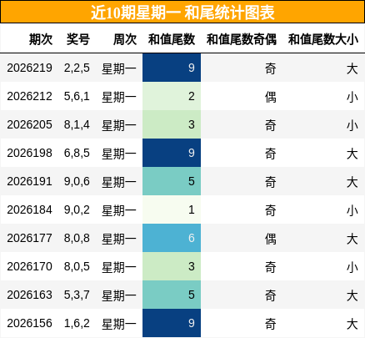Select the 和值尾数大小 column header

click(323, 39)
